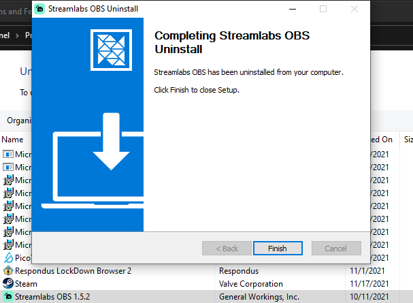Click install date 11/17/2021

click(x=369, y=284)
